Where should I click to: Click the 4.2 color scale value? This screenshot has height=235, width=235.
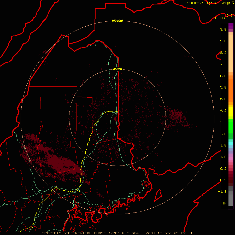[223, 111]
